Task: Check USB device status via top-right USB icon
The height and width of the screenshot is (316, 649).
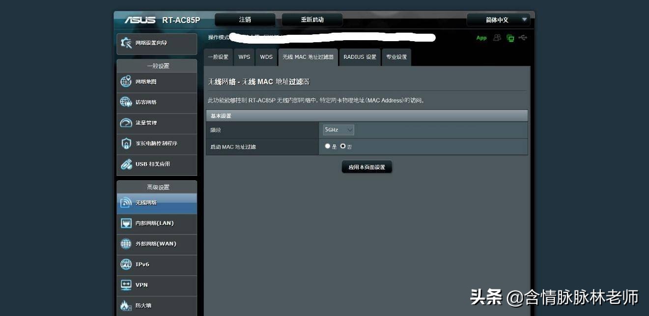Action: tap(522, 38)
